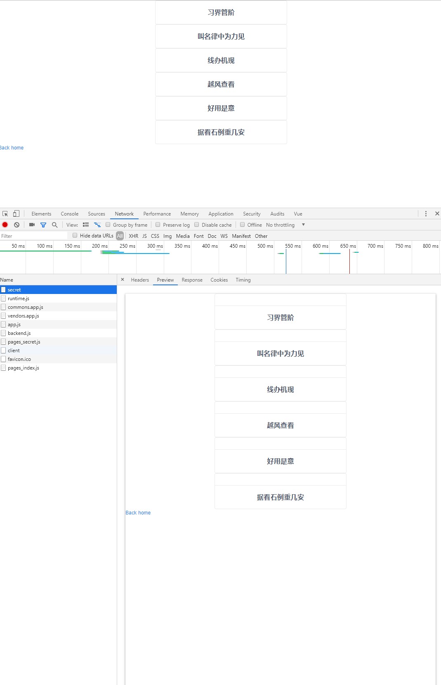Filter requests by Other type
This screenshot has height=685, width=441.
tap(261, 236)
